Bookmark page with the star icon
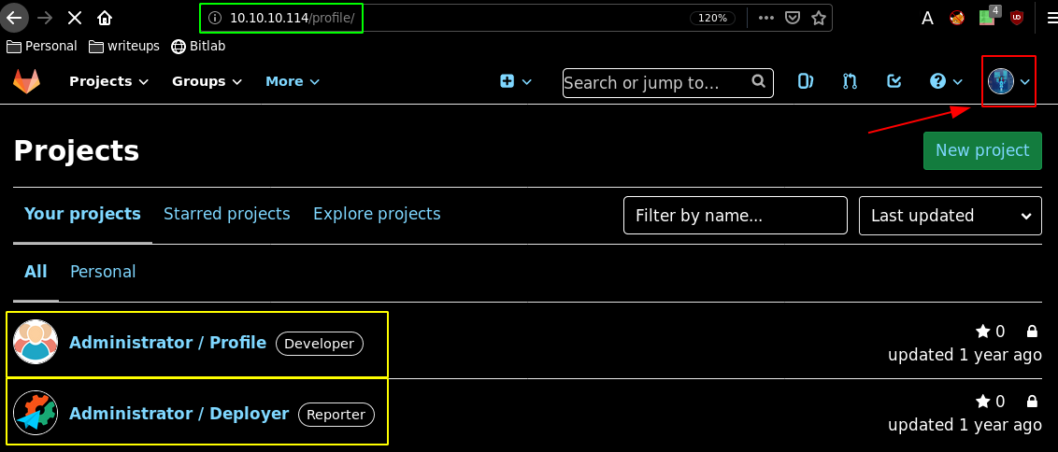This screenshot has width=1058, height=452. click(819, 18)
